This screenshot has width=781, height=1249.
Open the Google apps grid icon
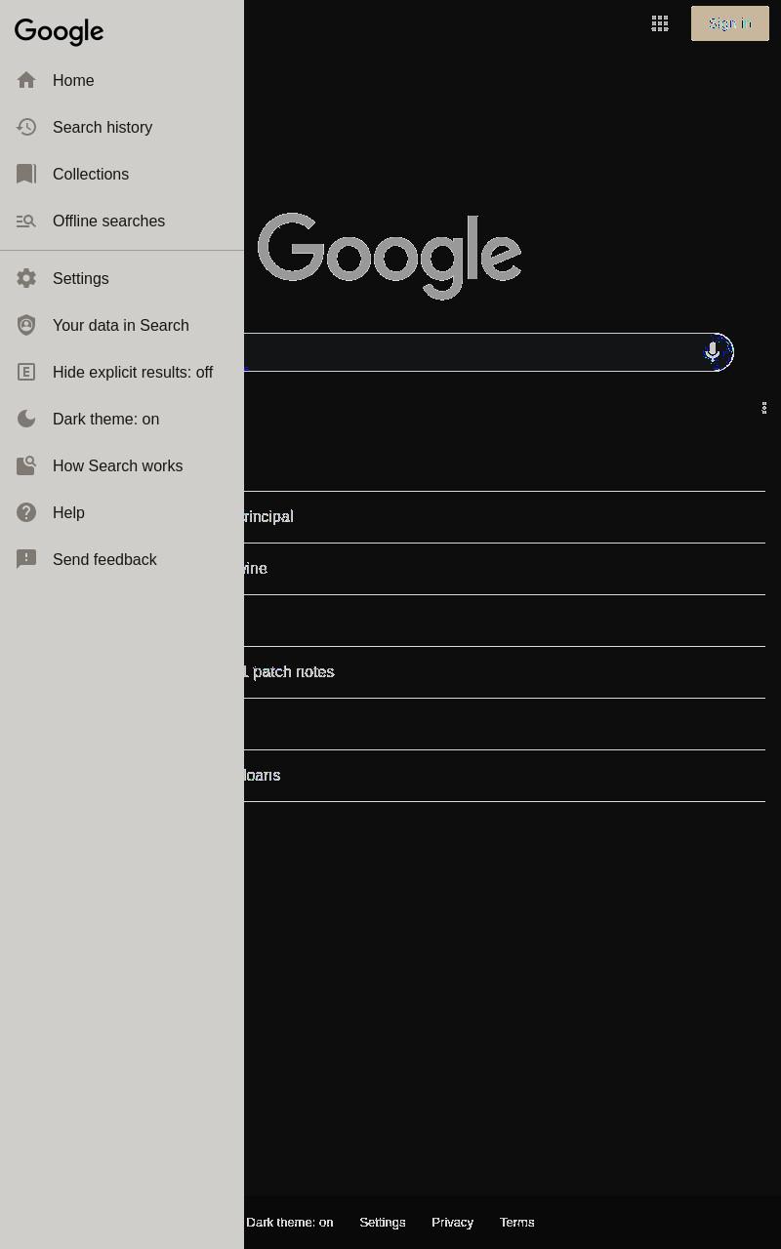pyautogui.click(x=660, y=23)
